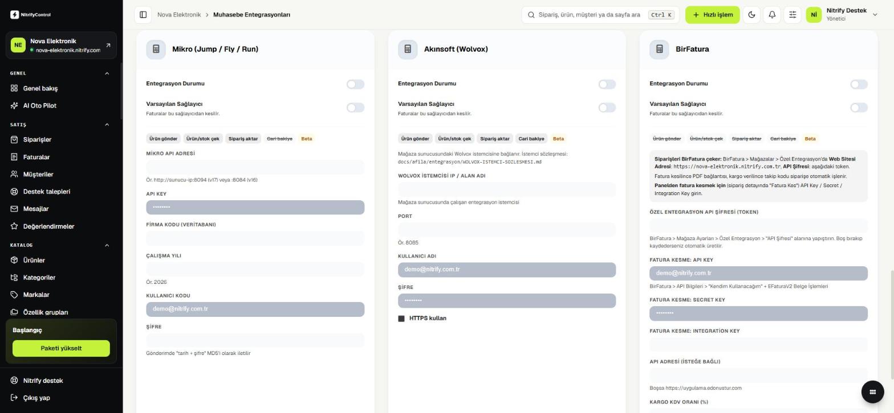894x413 pixels.
Task: Focus the Wolvox PORT input field
Action: [x=507, y=230]
